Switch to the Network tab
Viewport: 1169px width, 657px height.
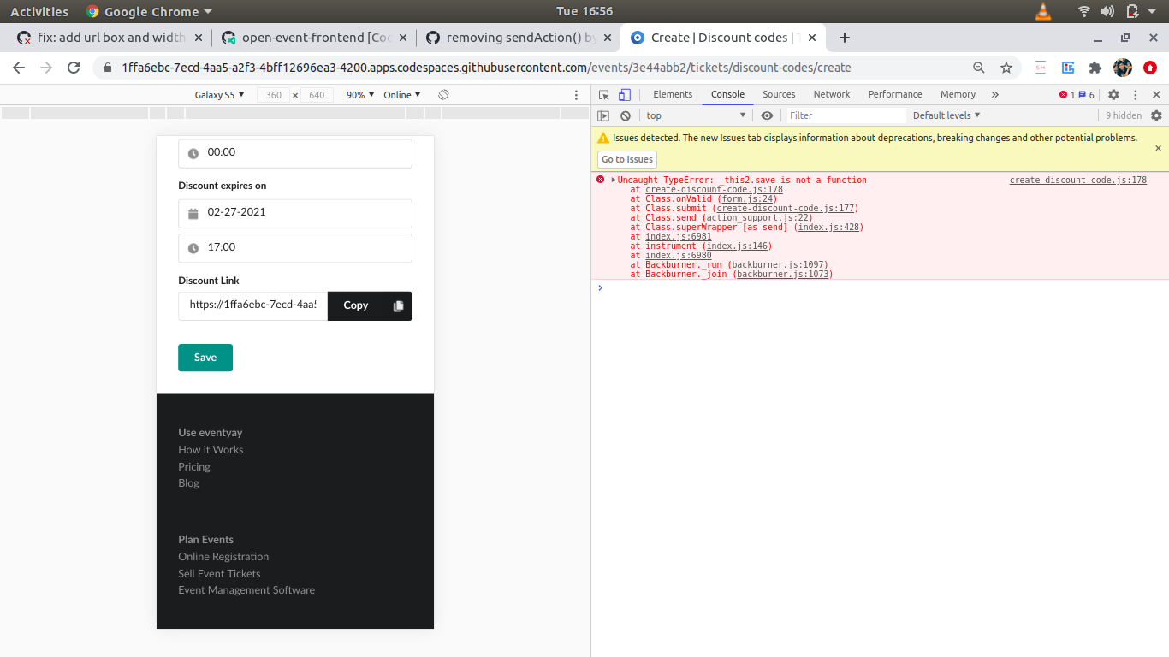831,94
